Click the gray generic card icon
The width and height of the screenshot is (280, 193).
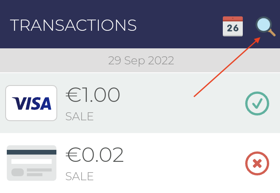pos(32,163)
